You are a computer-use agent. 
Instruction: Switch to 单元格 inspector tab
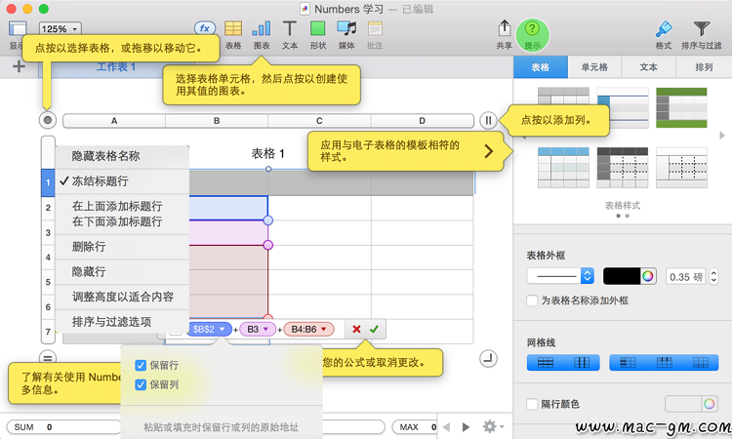click(594, 67)
